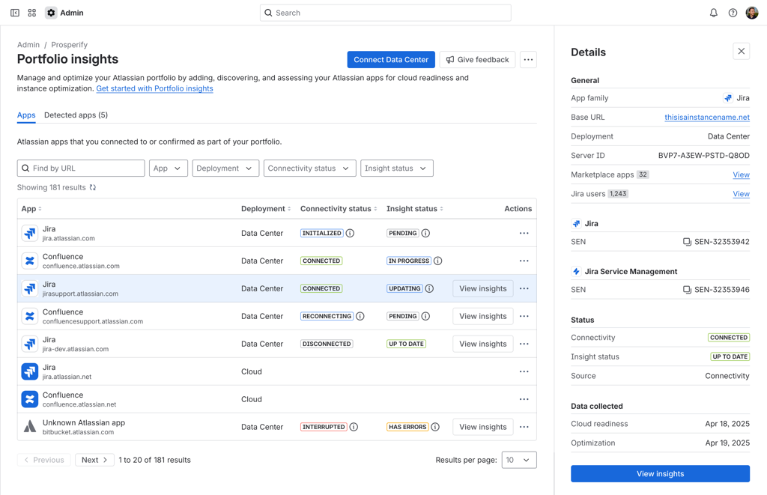The height and width of the screenshot is (495, 767).
Task: Click the Admin gear icon
Action: pos(51,13)
